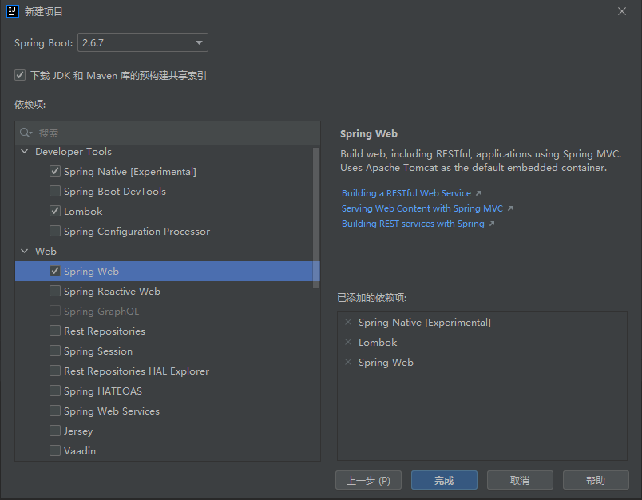Enable Spring Reactive Web
Image resolution: width=642 pixels, height=500 pixels.
pos(55,292)
